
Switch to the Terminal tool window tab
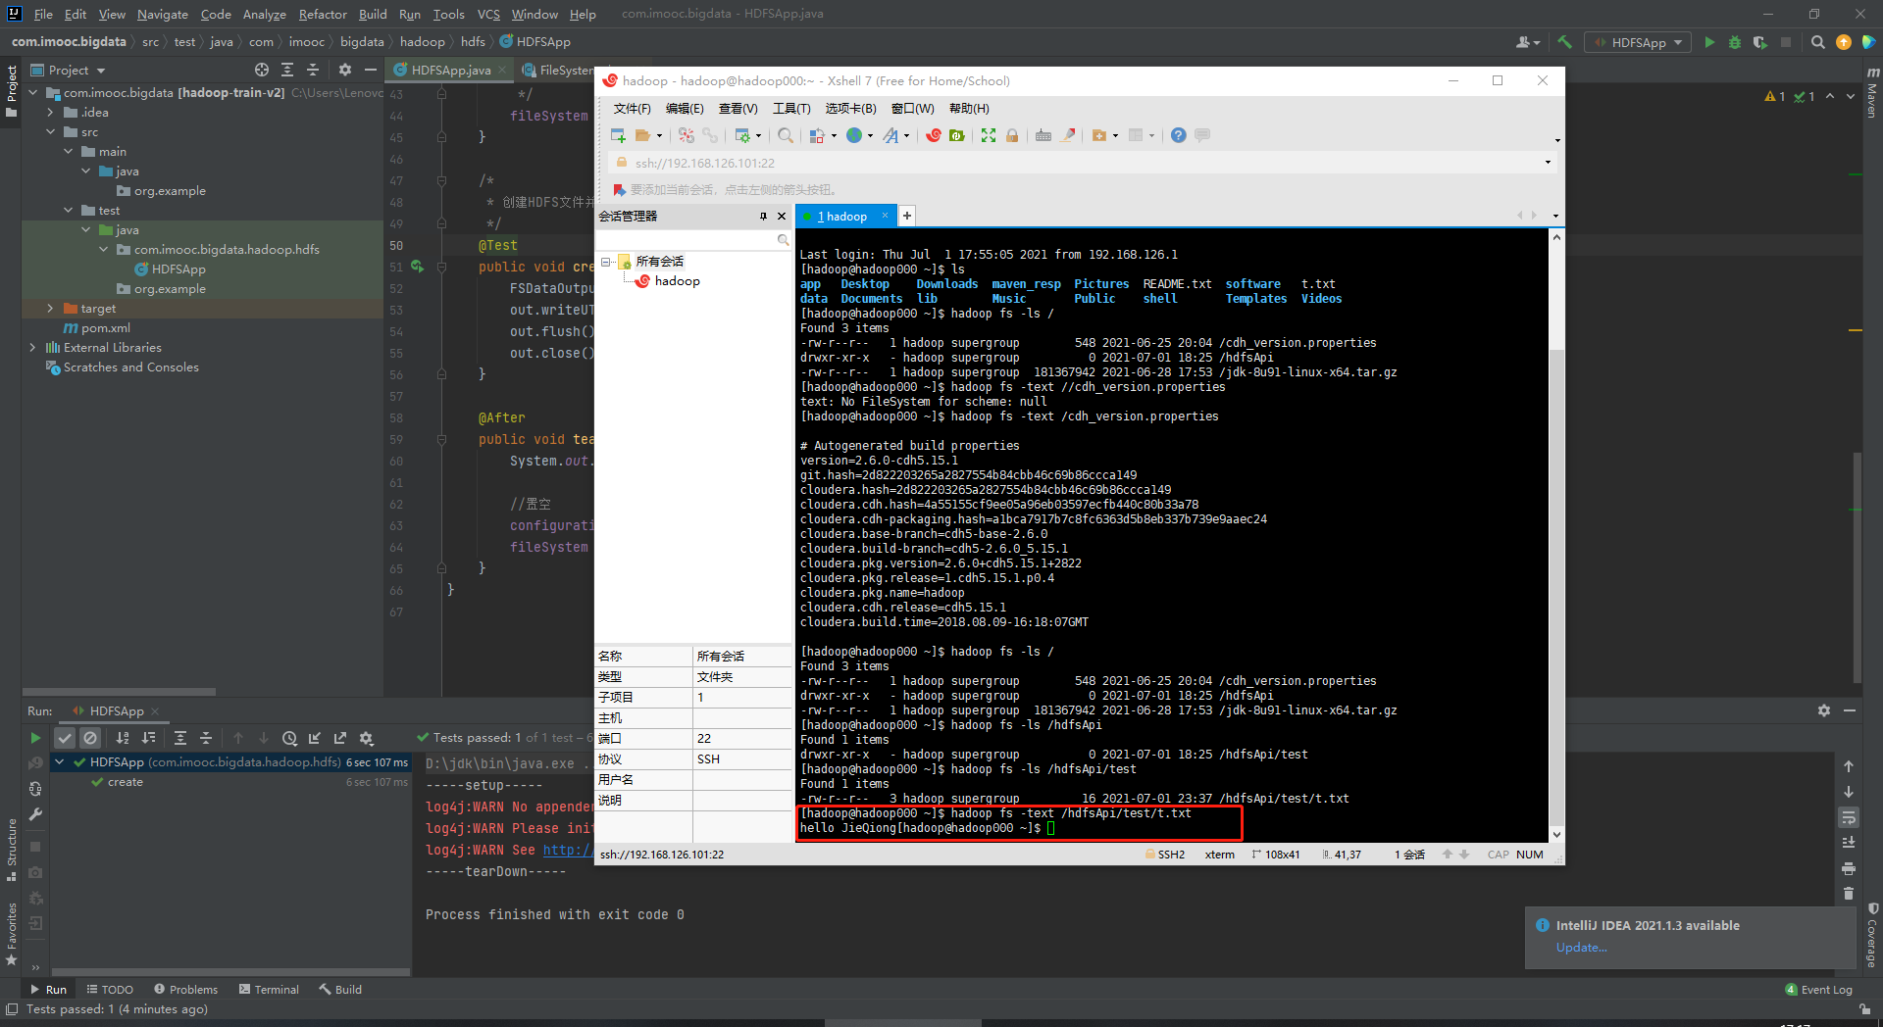[269, 990]
